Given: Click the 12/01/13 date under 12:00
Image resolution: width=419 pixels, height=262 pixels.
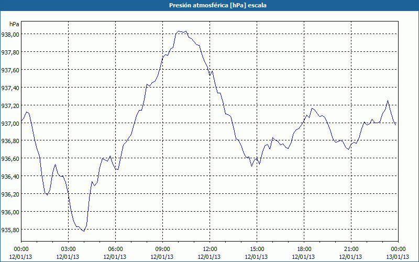Looking at the screenshot, I should tap(209, 257).
